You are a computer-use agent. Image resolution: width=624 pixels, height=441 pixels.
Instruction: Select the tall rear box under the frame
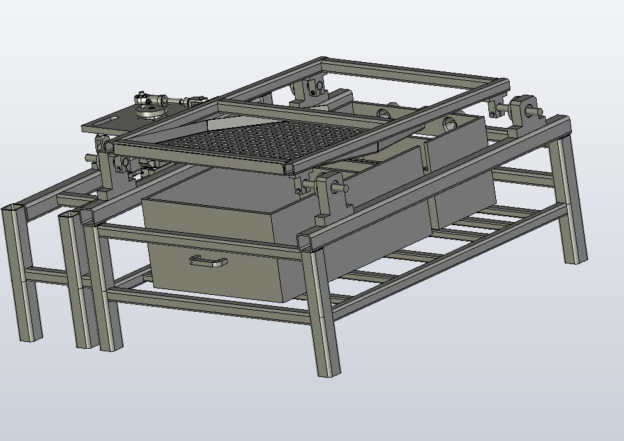click(461, 171)
